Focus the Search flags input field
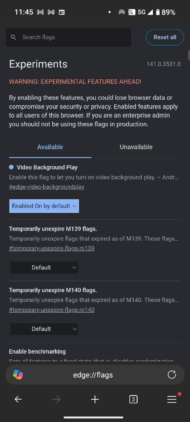 (68, 38)
